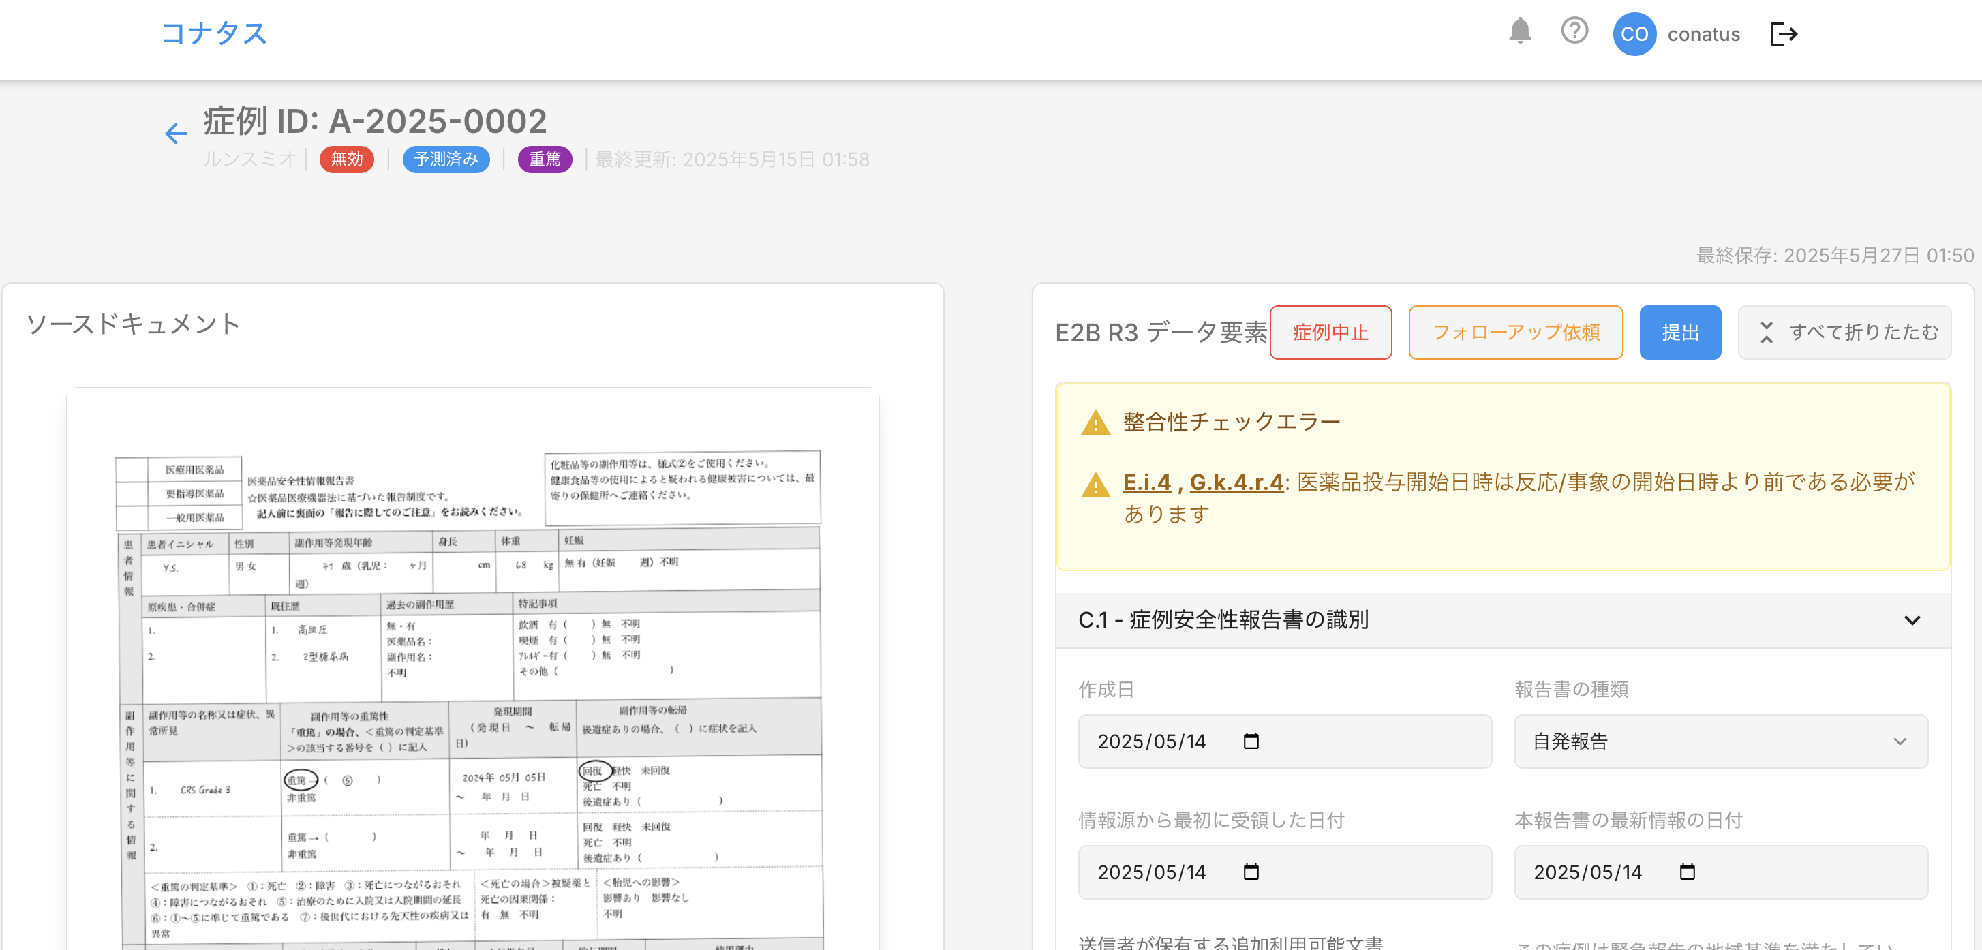Click the warning icon beside the E.i.4 error
The height and width of the screenshot is (950, 1982).
[1096, 485]
